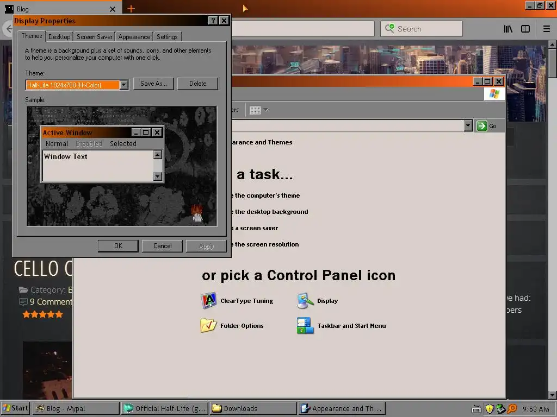Expand the Views button dropdown arrow
The width and height of the screenshot is (557, 417).
[x=266, y=110]
